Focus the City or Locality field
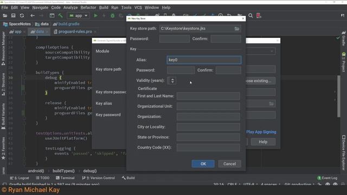 208,127
